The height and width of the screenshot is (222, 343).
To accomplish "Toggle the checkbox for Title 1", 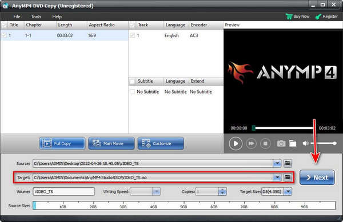I will point(4,35).
